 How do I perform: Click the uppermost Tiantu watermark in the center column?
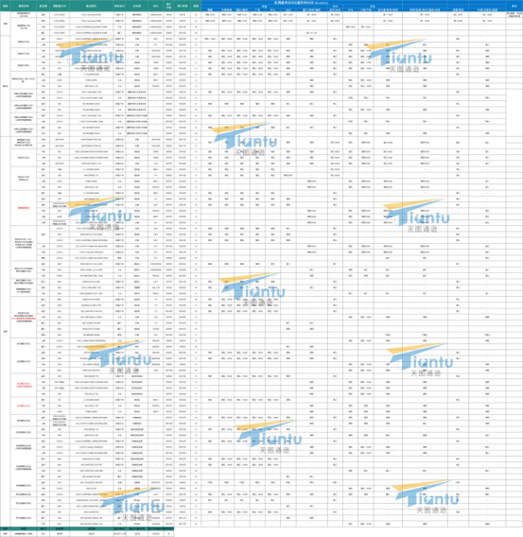pyautogui.click(x=244, y=138)
